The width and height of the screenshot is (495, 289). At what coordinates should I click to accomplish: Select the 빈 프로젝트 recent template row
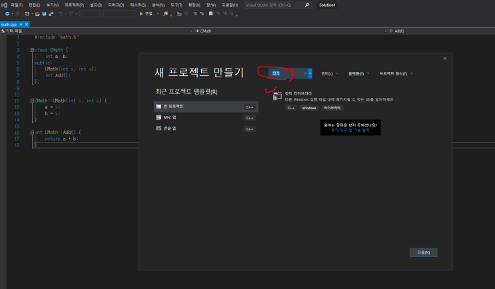[x=206, y=107]
